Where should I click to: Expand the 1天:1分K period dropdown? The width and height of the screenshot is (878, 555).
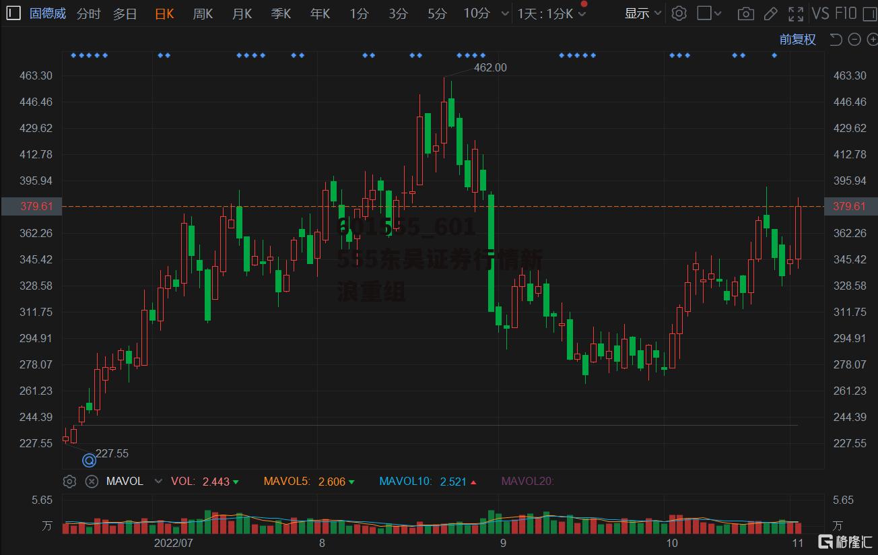550,13
